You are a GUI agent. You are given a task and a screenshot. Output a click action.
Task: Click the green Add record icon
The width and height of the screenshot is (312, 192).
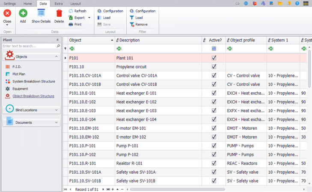tap(23, 14)
